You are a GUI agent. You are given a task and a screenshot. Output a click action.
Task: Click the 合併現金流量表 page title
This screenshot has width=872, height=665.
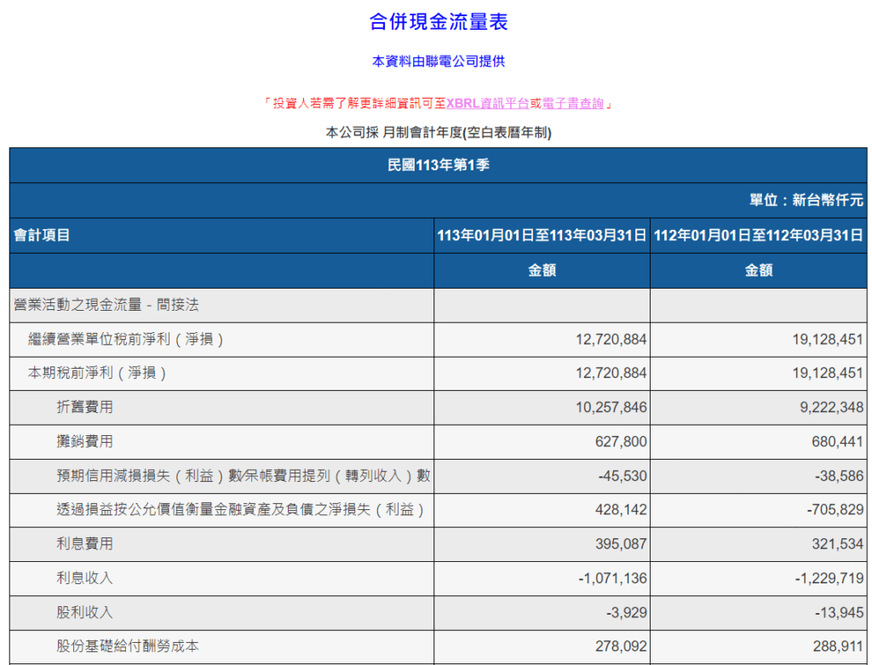click(x=435, y=20)
